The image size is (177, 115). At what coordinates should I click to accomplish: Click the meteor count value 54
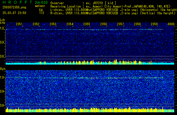click(x=41, y=10)
